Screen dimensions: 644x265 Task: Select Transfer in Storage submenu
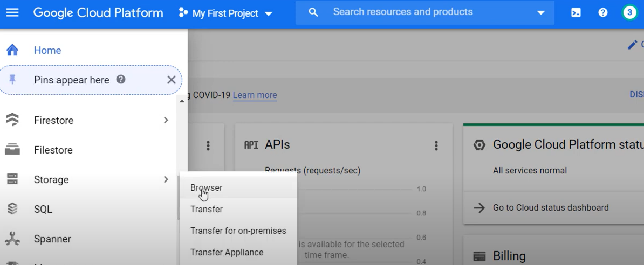(x=238, y=209)
